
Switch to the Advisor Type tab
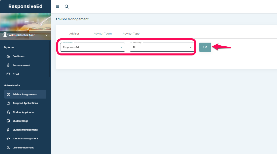point(131,34)
